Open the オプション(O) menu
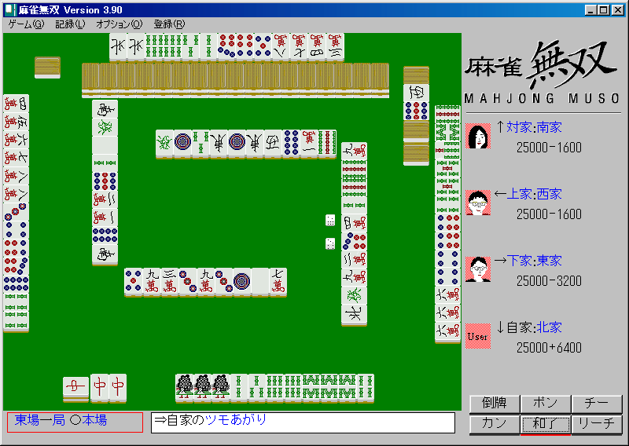 119,24
